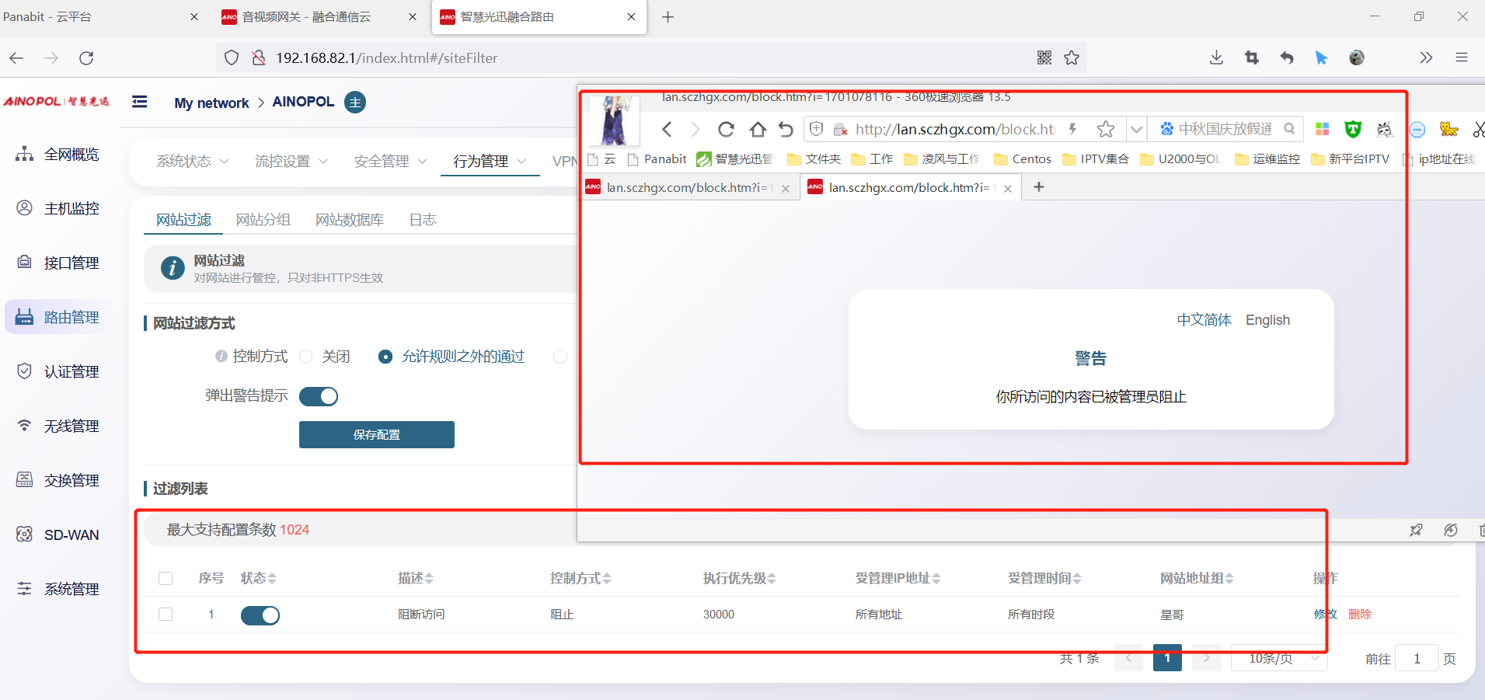Click the 删除 link for rule 1

(1360, 615)
